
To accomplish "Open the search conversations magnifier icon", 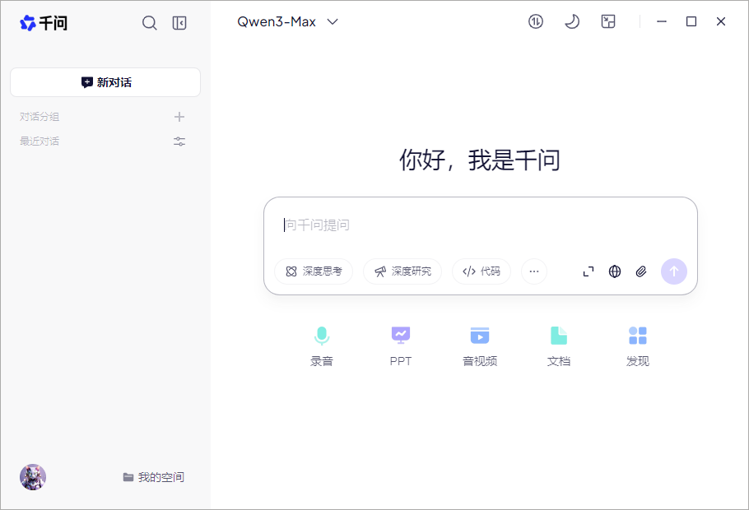I will point(150,22).
